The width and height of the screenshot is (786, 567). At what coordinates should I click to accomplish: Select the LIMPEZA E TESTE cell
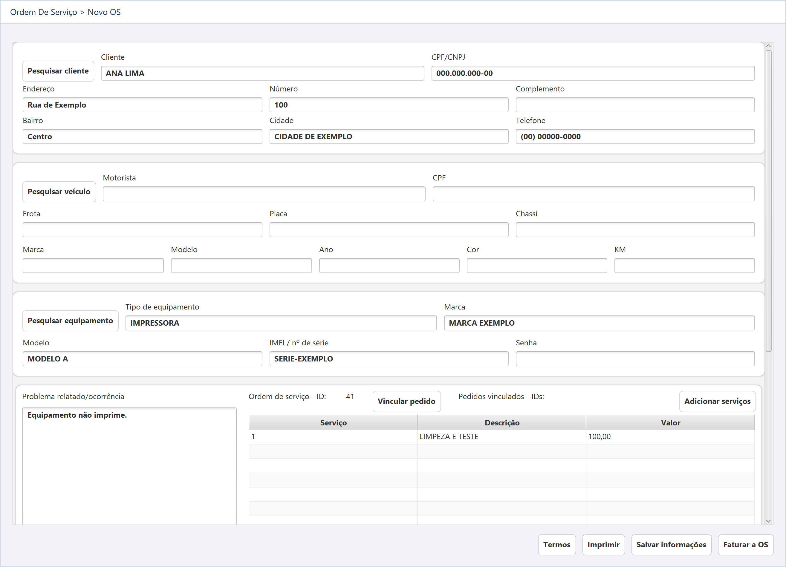coord(502,437)
